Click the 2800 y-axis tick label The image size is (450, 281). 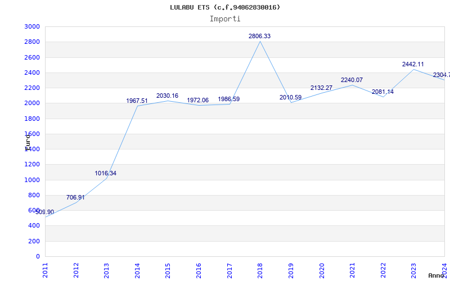click(32, 42)
